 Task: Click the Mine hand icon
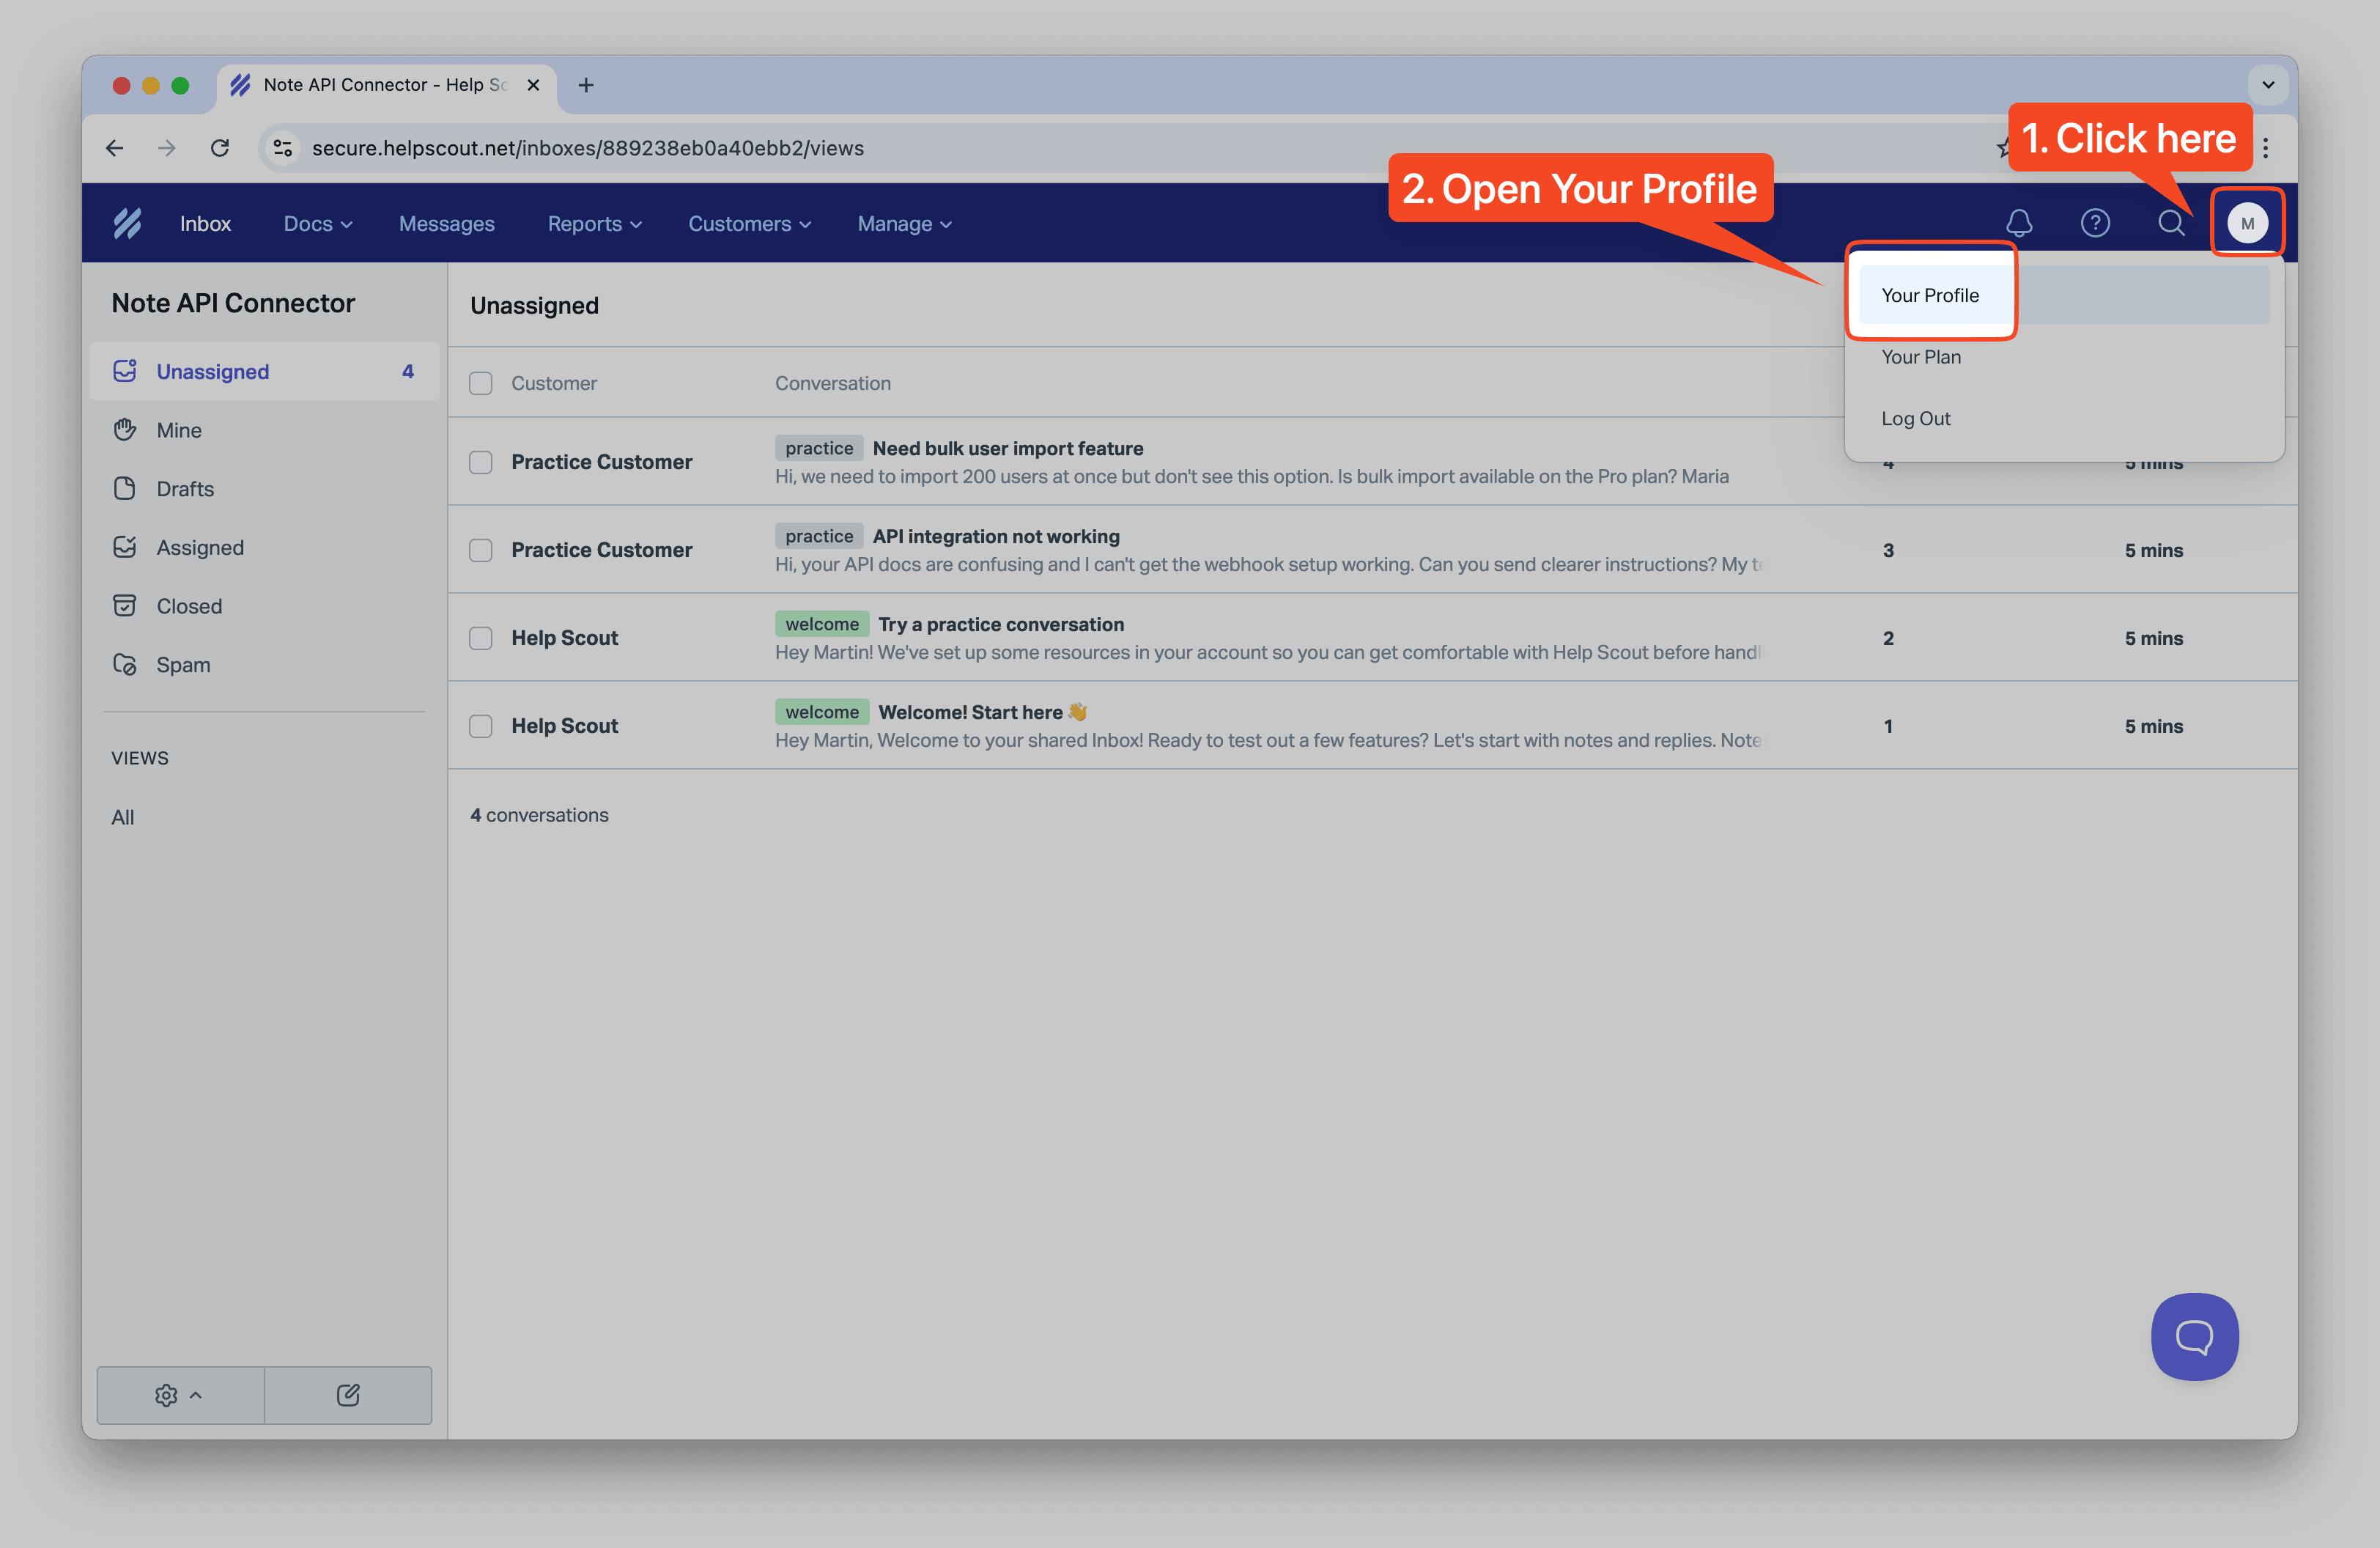[x=125, y=430]
